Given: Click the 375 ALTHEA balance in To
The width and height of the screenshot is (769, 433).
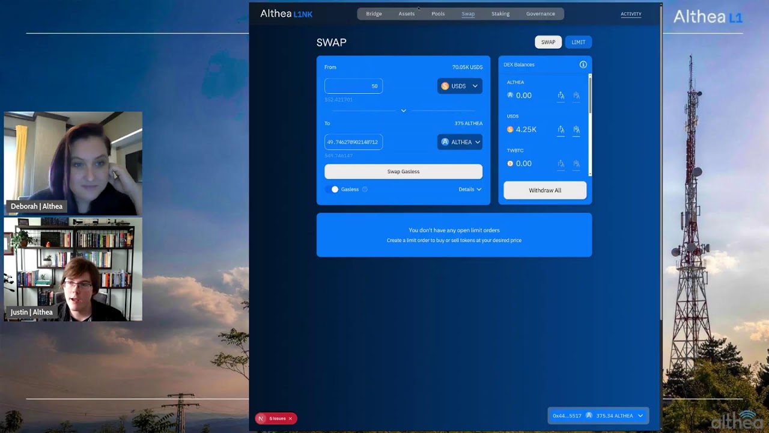Looking at the screenshot, I should coord(469,123).
